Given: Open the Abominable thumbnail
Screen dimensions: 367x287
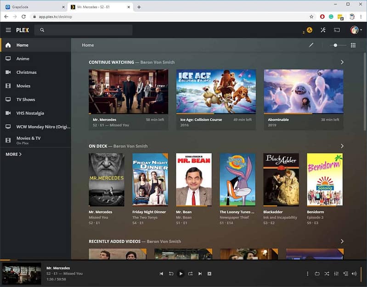Looking at the screenshot, I should 304,92.
